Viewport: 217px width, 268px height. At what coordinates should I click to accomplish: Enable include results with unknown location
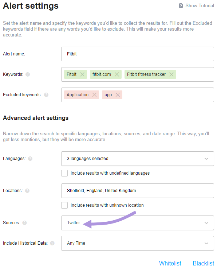pyautogui.click(x=64, y=205)
